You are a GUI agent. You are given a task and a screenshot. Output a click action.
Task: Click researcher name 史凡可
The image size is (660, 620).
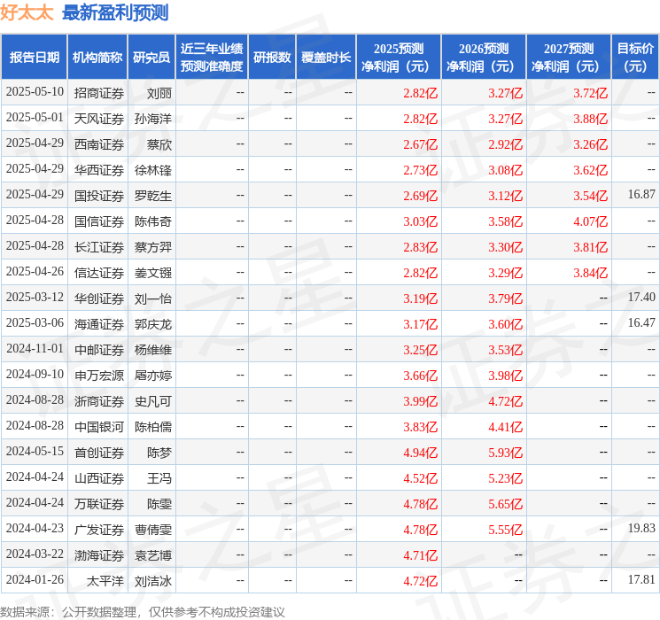[x=153, y=401]
